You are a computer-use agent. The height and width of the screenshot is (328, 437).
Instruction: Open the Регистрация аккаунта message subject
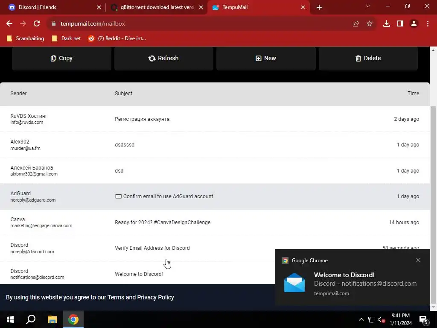coord(142,119)
